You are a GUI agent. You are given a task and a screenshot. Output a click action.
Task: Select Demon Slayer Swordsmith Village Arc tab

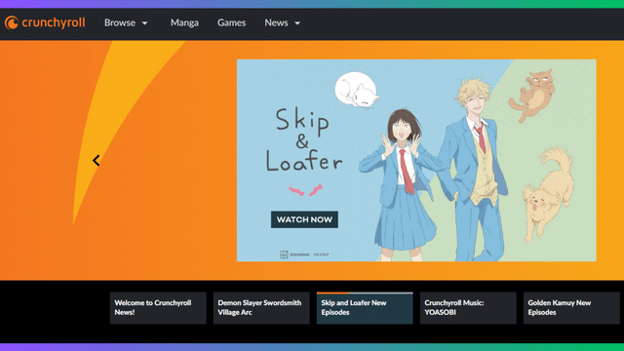261,308
